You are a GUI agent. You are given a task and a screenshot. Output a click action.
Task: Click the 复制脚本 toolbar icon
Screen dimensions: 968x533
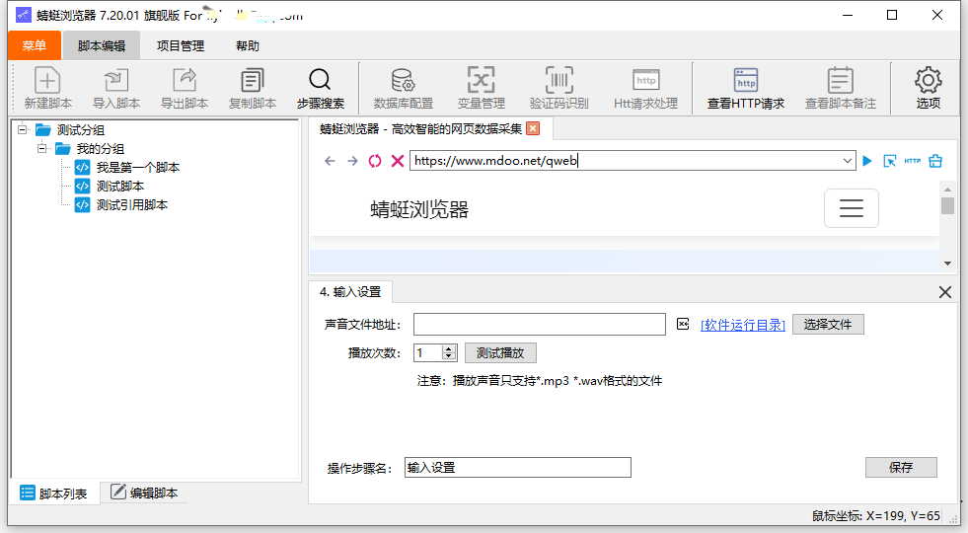pyautogui.click(x=252, y=88)
